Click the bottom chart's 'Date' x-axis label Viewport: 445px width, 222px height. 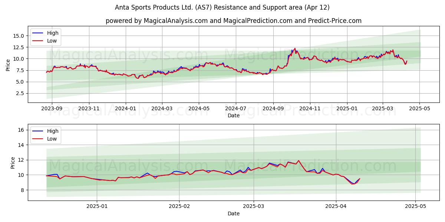pyautogui.click(x=234, y=213)
